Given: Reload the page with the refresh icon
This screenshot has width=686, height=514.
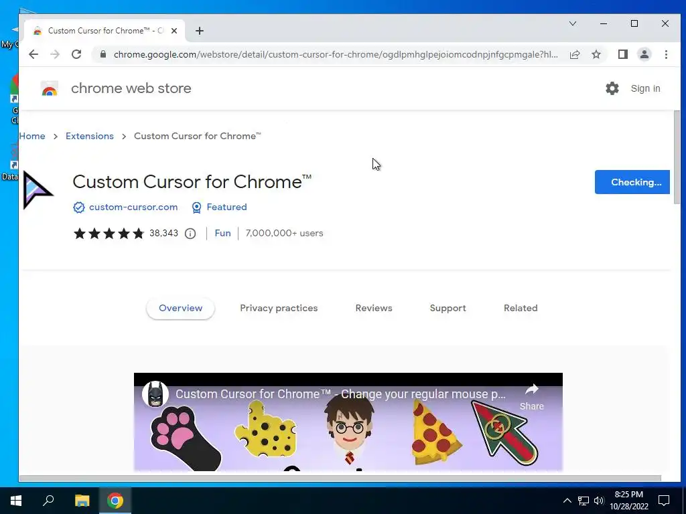Looking at the screenshot, I should tap(76, 54).
